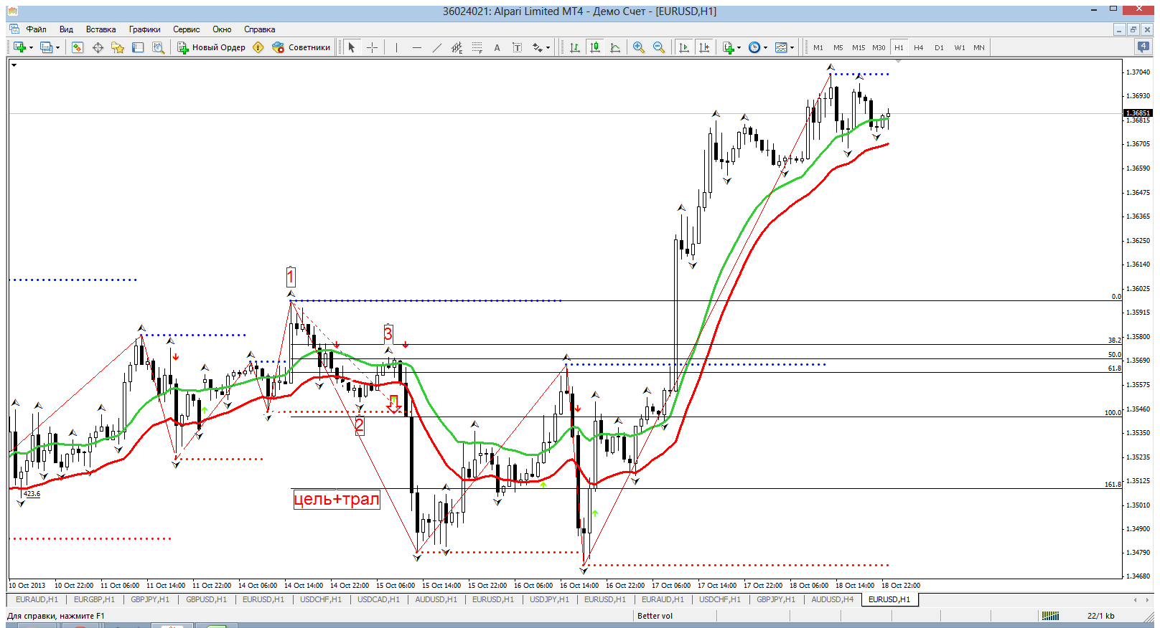The height and width of the screenshot is (628, 1160).
Task: Open the Сервис menu
Action: click(x=186, y=29)
